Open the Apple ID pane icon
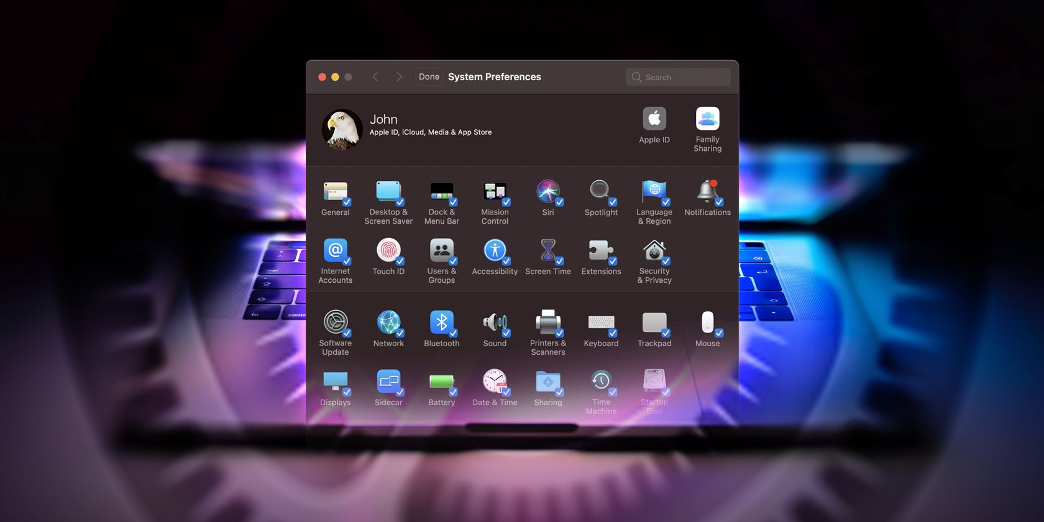1044x522 pixels. click(x=654, y=119)
